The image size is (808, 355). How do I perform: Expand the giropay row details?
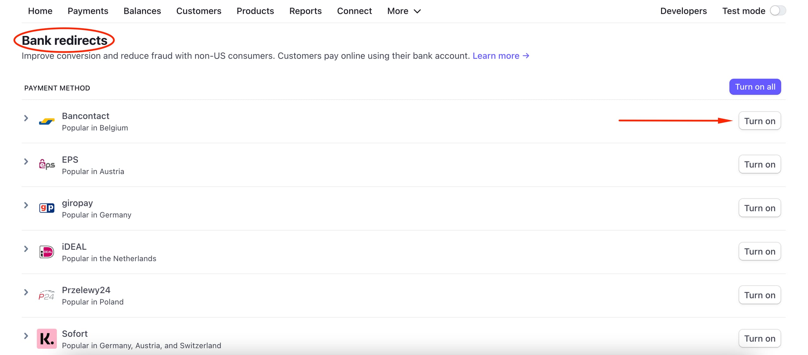(x=26, y=205)
